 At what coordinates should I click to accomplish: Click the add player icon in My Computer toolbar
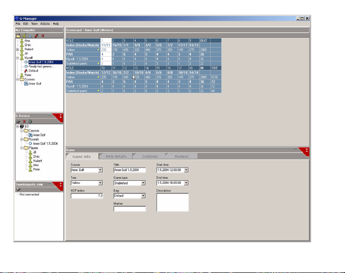[x=24, y=35]
